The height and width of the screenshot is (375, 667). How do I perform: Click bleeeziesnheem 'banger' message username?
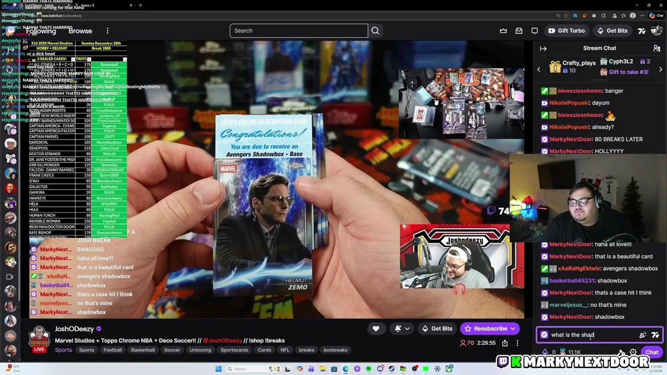coord(580,91)
